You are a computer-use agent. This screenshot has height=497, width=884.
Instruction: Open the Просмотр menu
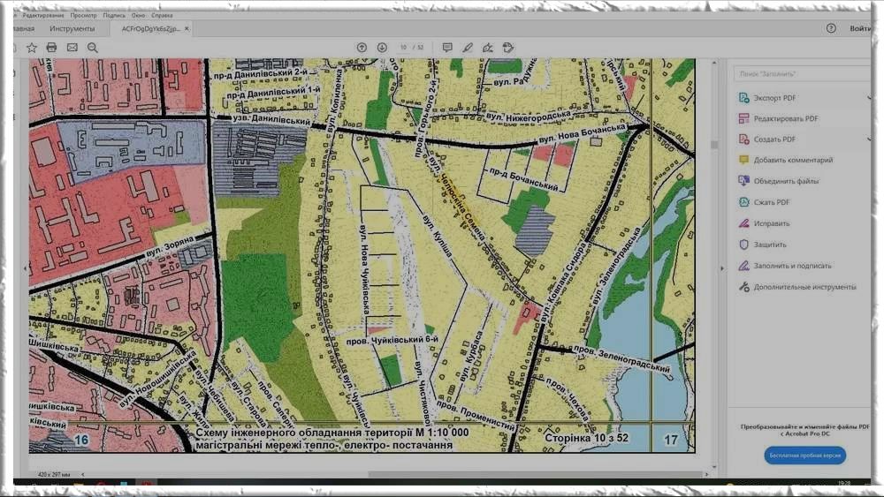click(x=83, y=15)
